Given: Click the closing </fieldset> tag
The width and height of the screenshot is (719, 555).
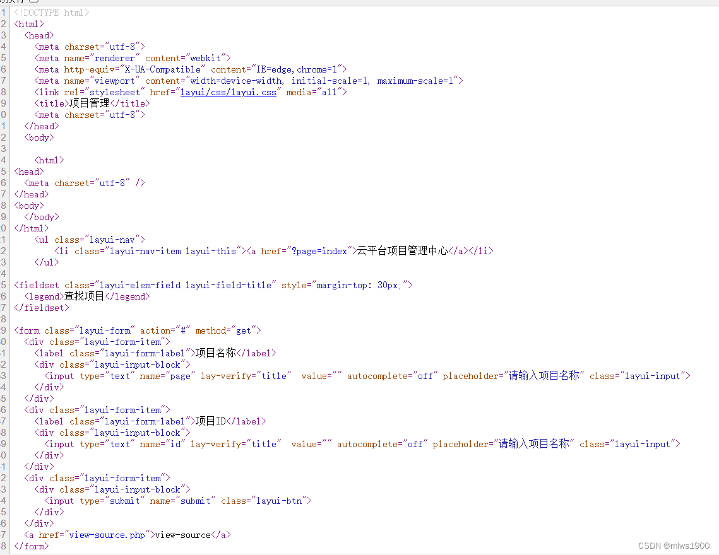Looking at the screenshot, I should 41,308.
